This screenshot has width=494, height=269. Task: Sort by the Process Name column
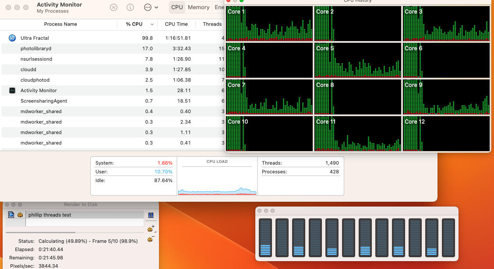[x=61, y=24]
